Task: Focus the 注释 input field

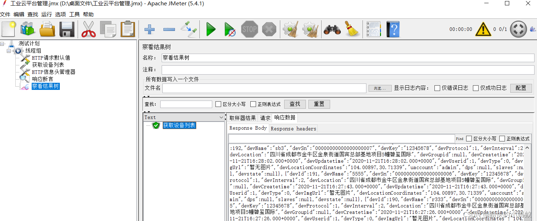Action: [x=348, y=70]
